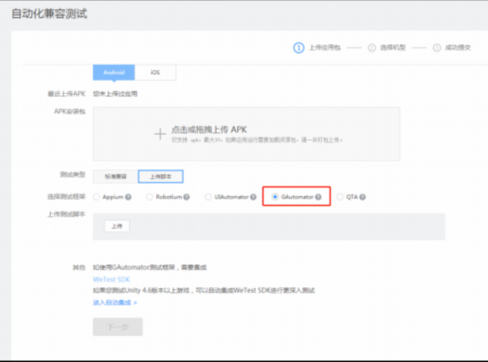
Task: Click the 自动化兼容测试 page title
Action: click(x=50, y=14)
